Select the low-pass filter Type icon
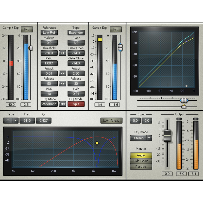The width and height of the screenshot is (203, 203). point(8,121)
